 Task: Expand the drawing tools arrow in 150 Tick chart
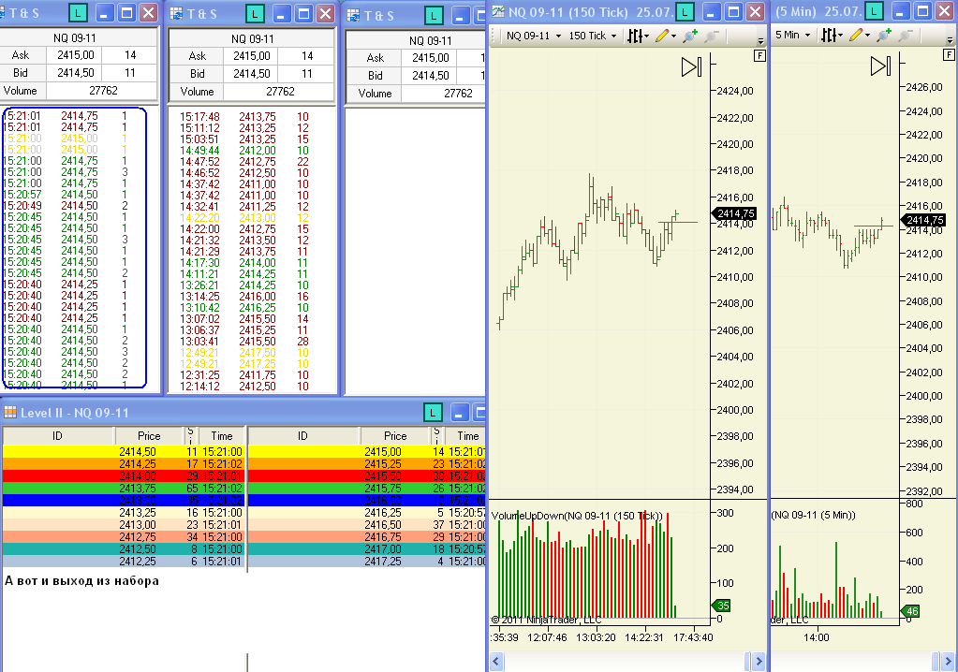pos(674,37)
